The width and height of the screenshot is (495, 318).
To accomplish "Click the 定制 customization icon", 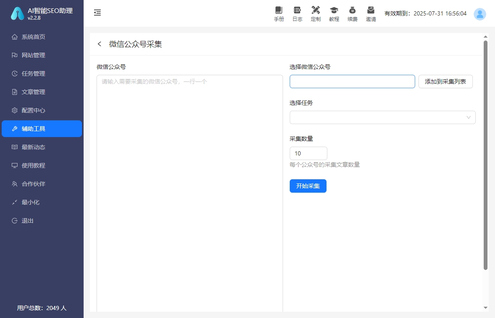I will 316,13.
